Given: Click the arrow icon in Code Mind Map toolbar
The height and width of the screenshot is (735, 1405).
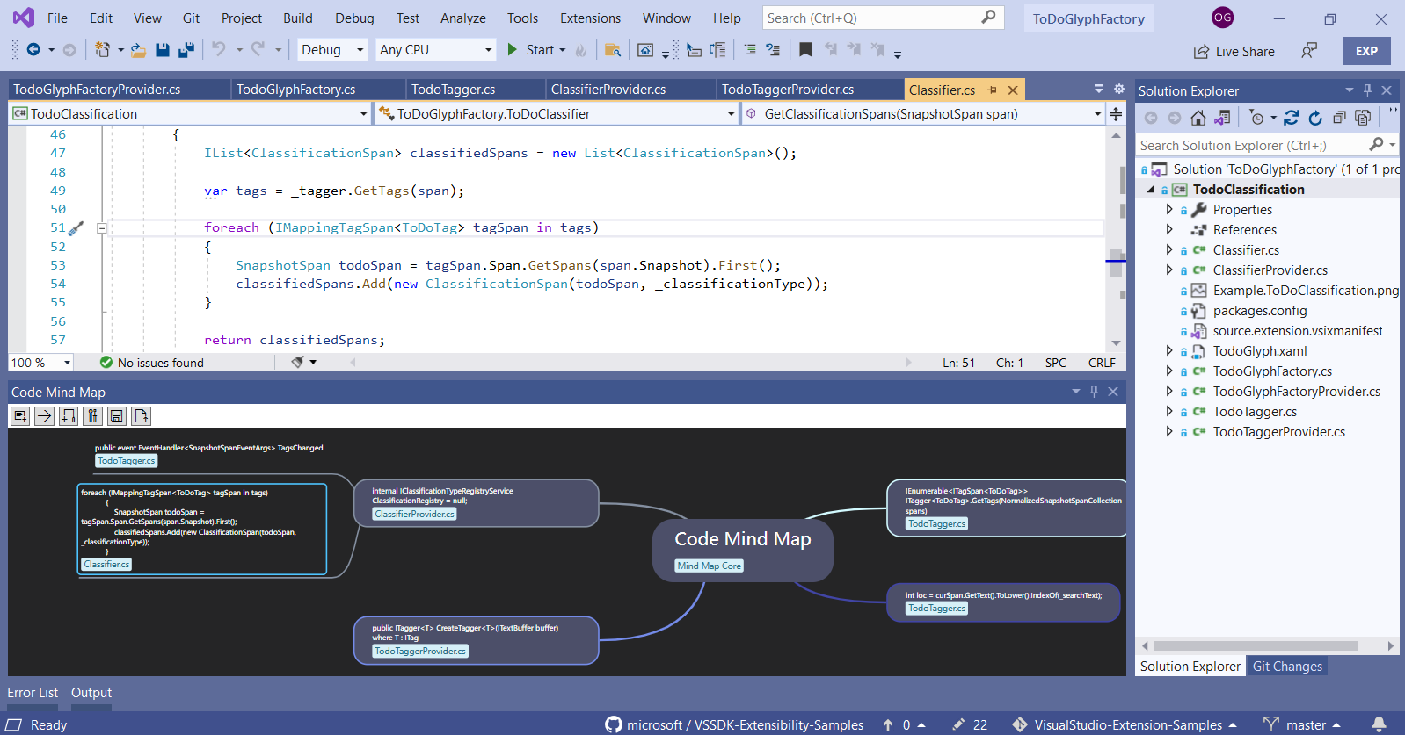Looking at the screenshot, I should click(44, 416).
